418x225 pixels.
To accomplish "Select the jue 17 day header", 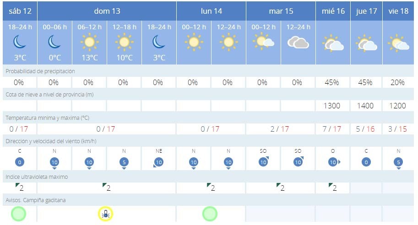I will [x=367, y=11].
